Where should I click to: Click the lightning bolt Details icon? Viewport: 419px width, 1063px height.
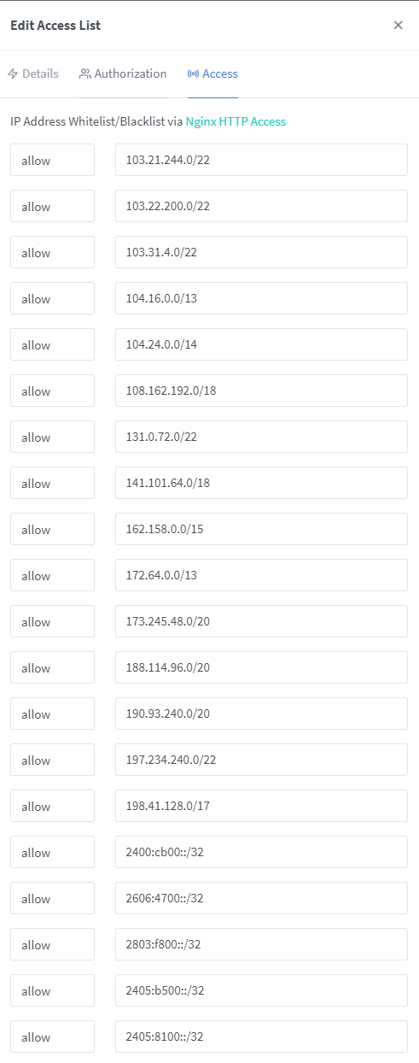13,74
